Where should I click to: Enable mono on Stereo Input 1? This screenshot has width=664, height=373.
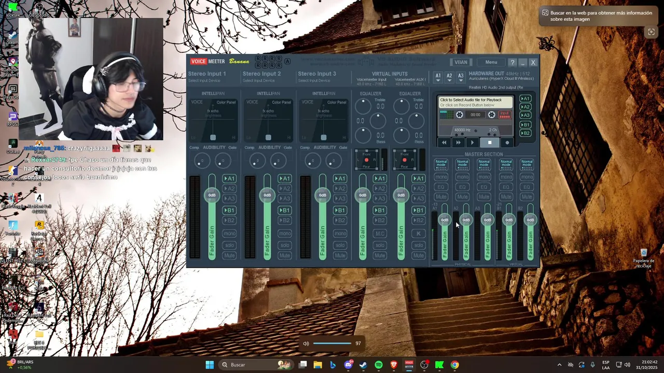pyautogui.click(x=229, y=234)
